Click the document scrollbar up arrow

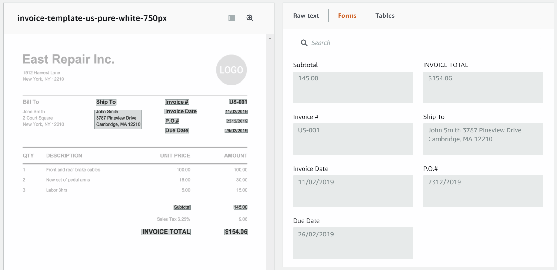click(x=270, y=38)
